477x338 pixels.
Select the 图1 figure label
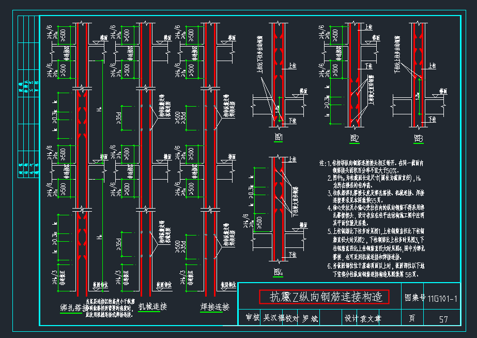pyautogui.click(x=278, y=136)
